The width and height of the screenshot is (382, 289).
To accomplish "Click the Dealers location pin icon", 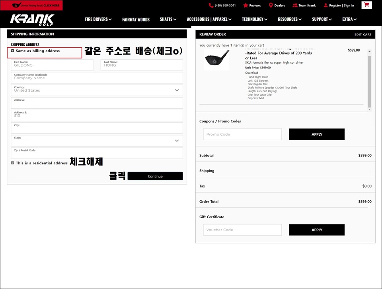I will tap(271, 5).
